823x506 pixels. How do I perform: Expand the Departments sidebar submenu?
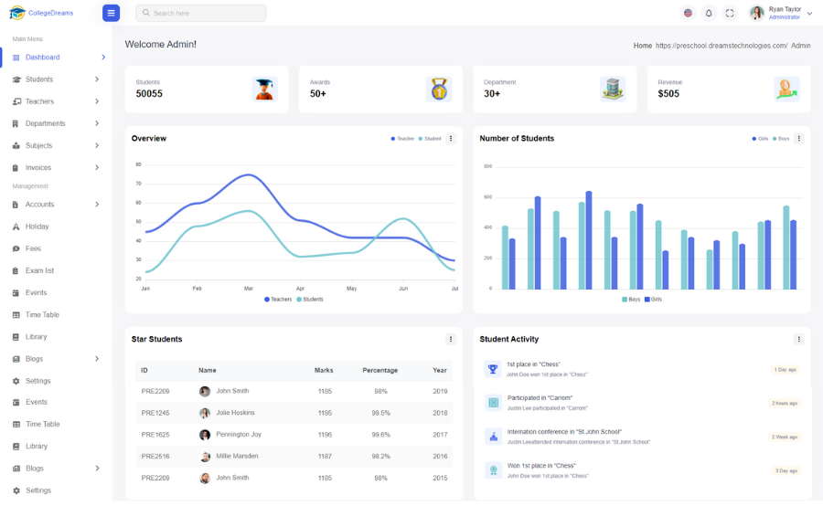click(55, 123)
